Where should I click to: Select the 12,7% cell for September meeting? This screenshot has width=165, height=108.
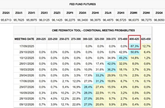click(x=146, y=46)
